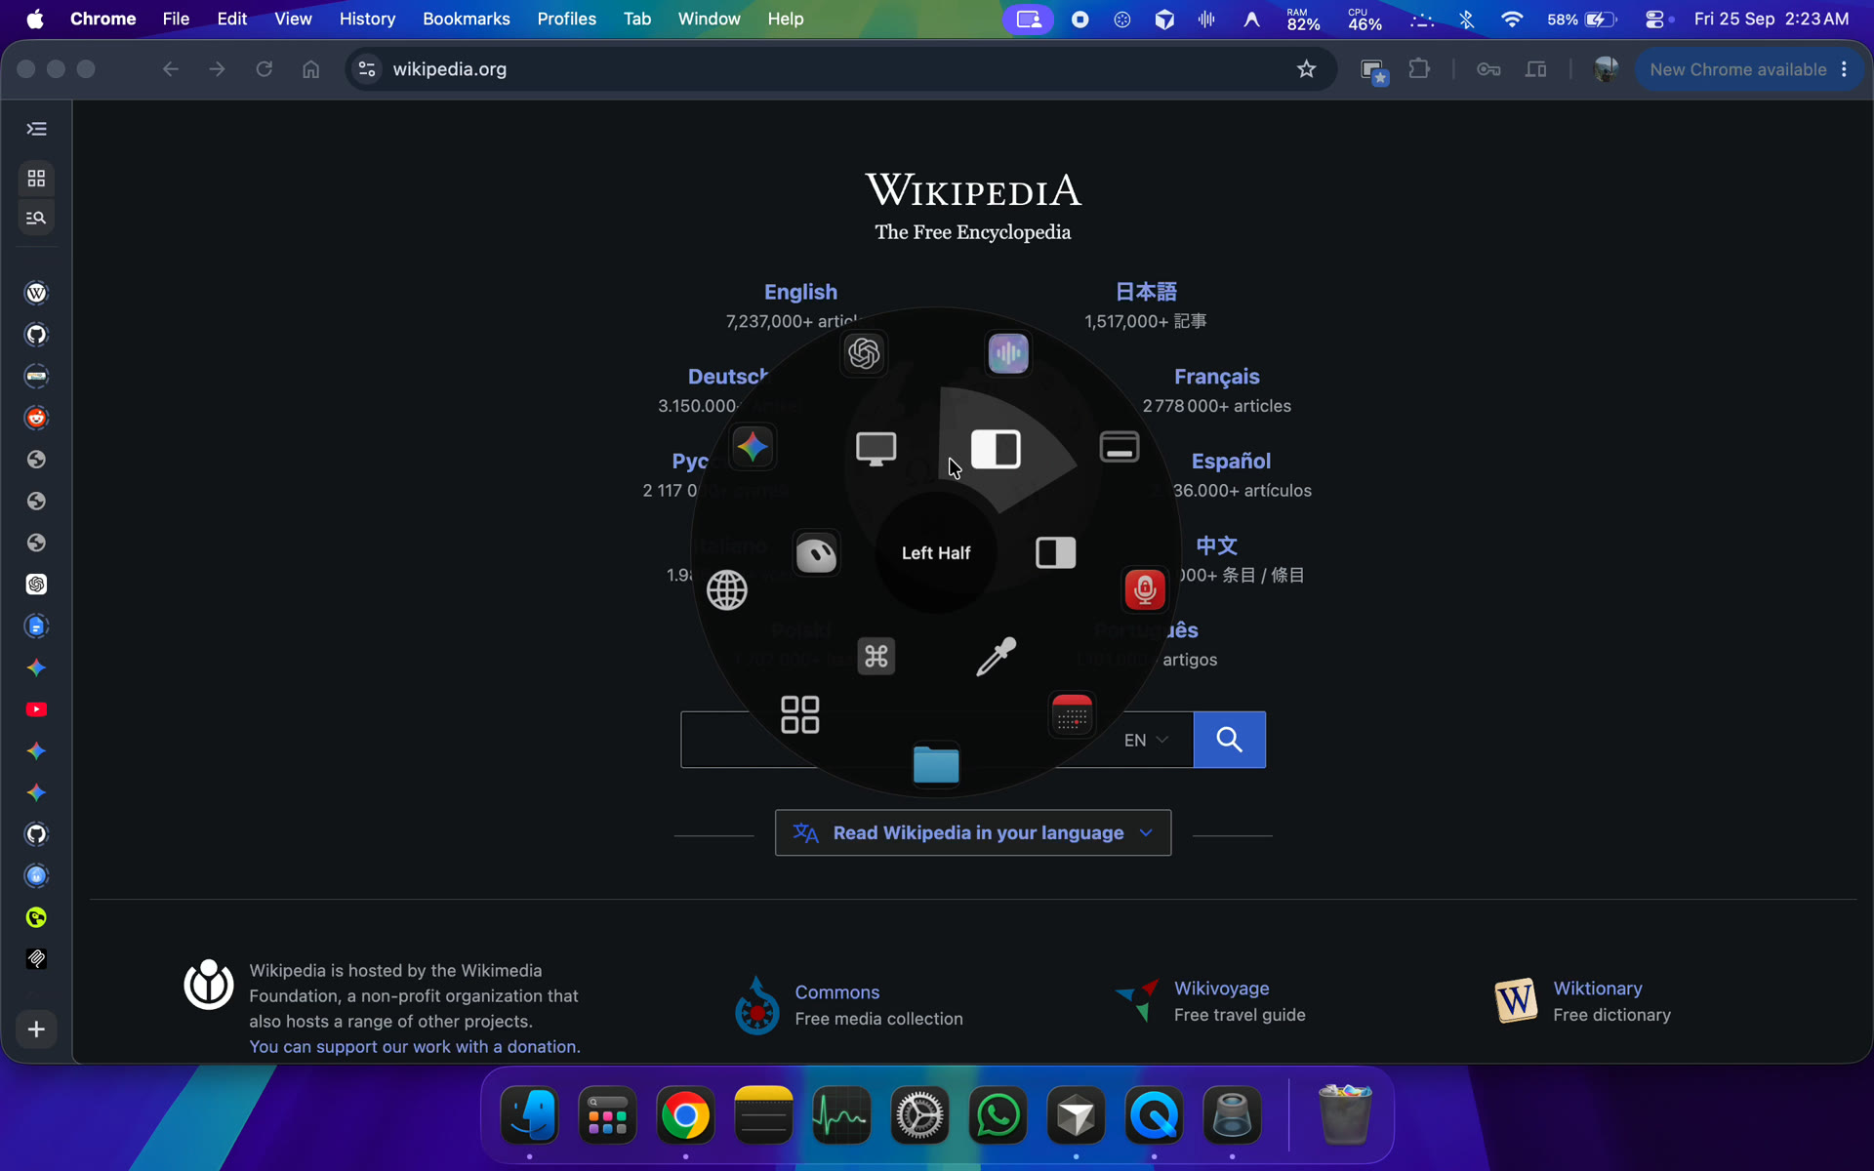The height and width of the screenshot is (1171, 1874).
Task: Open the EN language dropdown in search box
Action: 1146,740
